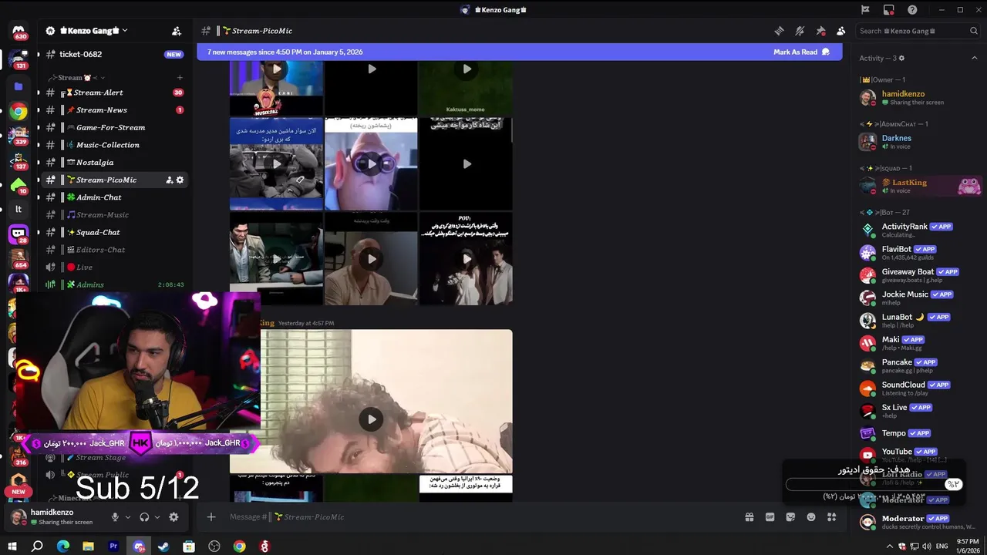987x555 pixels.
Task: Join the Live voice channel
Action: tap(114, 267)
